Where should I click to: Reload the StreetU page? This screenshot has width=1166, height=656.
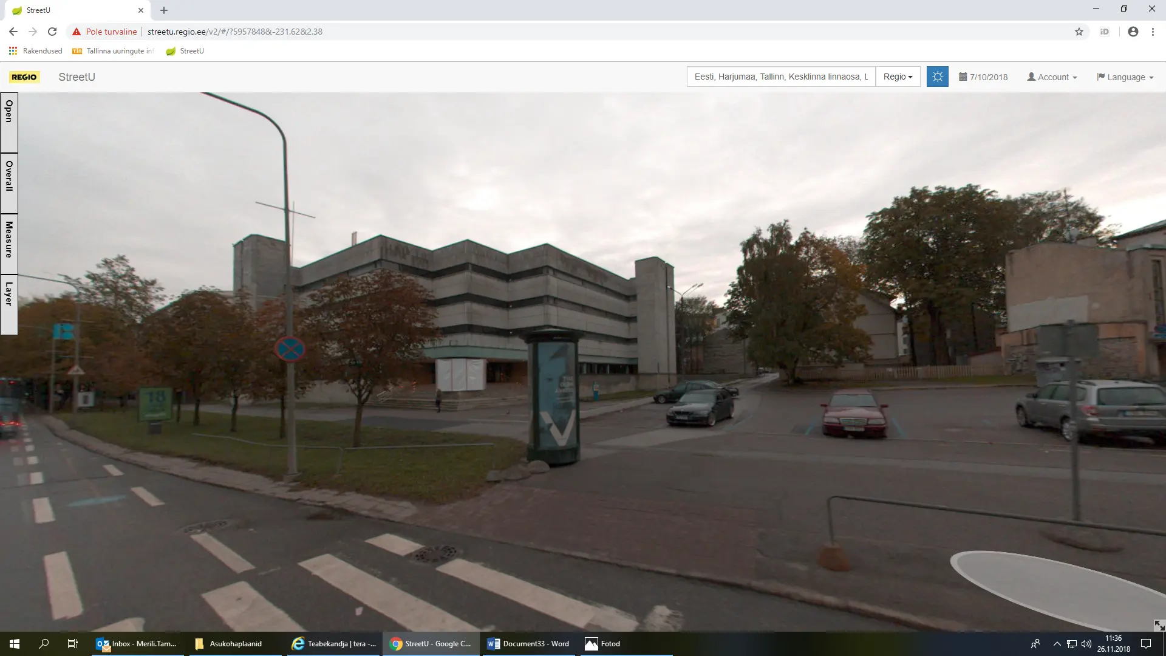tap(52, 32)
